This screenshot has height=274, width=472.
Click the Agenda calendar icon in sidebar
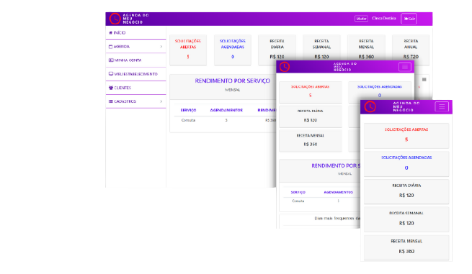click(x=110, y=47)
